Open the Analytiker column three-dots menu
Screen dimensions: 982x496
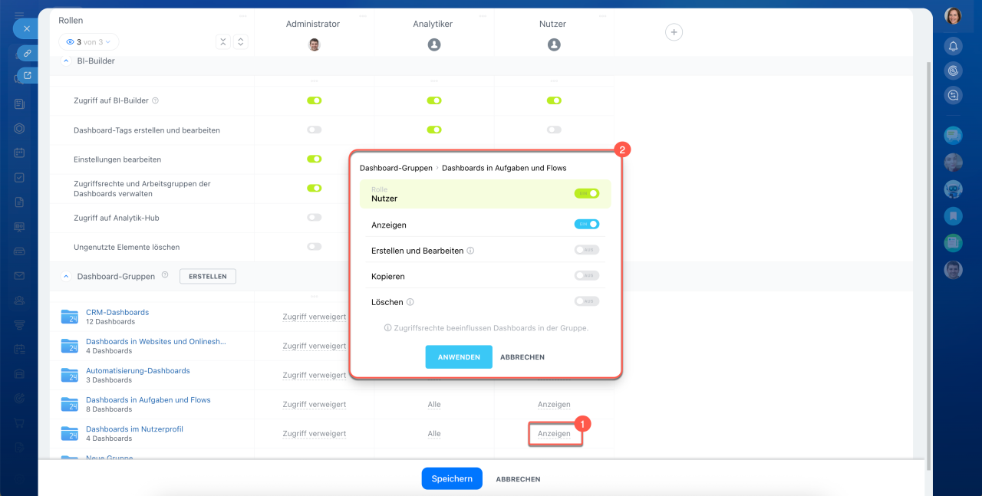483,15
